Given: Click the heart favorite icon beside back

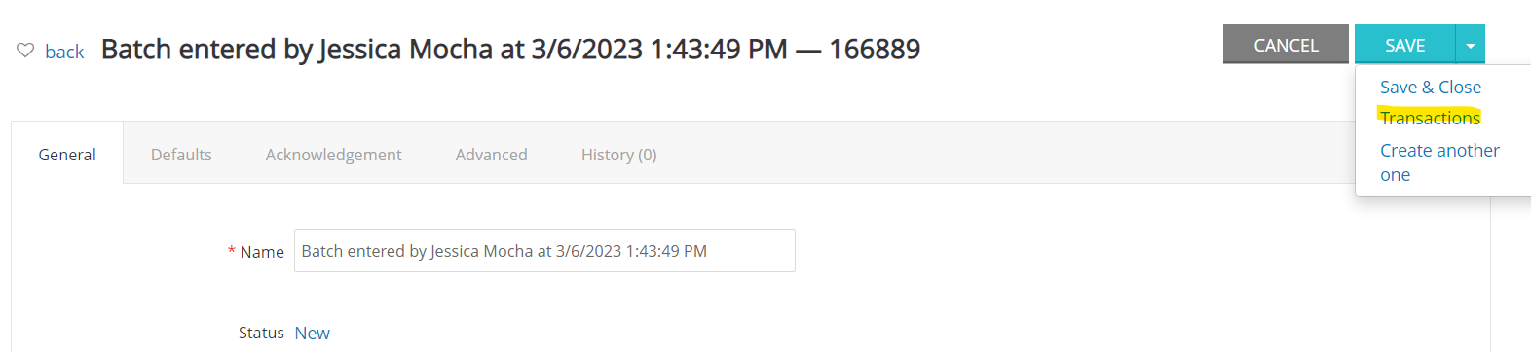Looking at the screenshot, I should tap(25, 51).
